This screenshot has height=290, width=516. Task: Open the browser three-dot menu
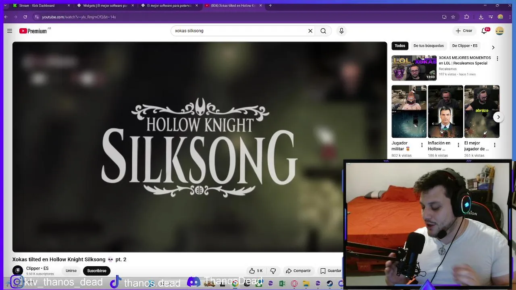(x=510, y=17)
